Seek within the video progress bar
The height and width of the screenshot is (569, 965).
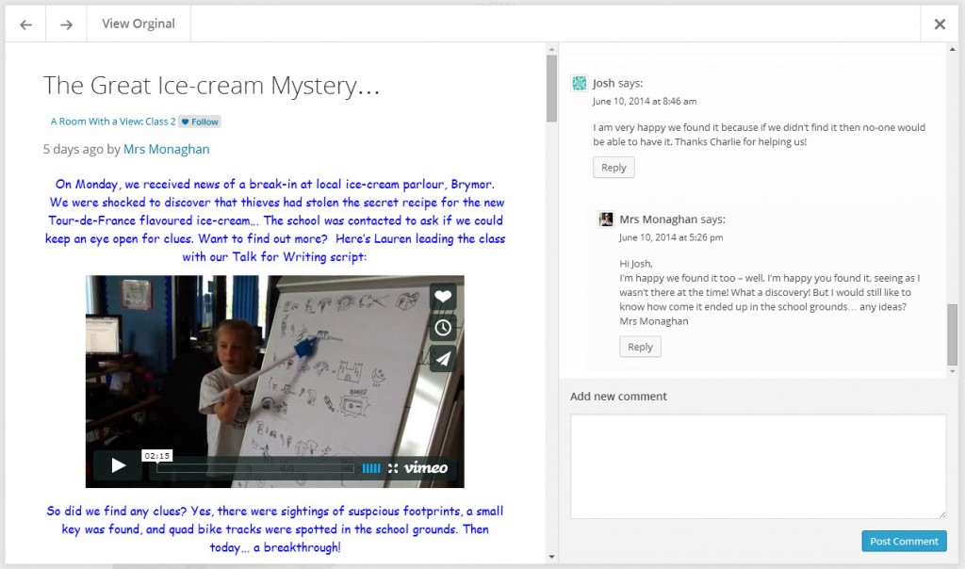[254, 468]
